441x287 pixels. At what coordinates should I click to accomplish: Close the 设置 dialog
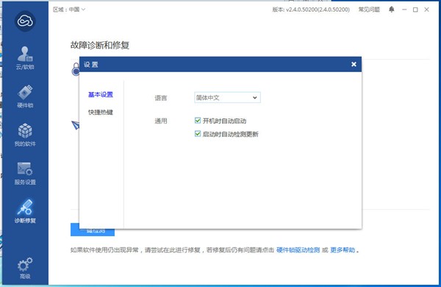coord(354,64)
